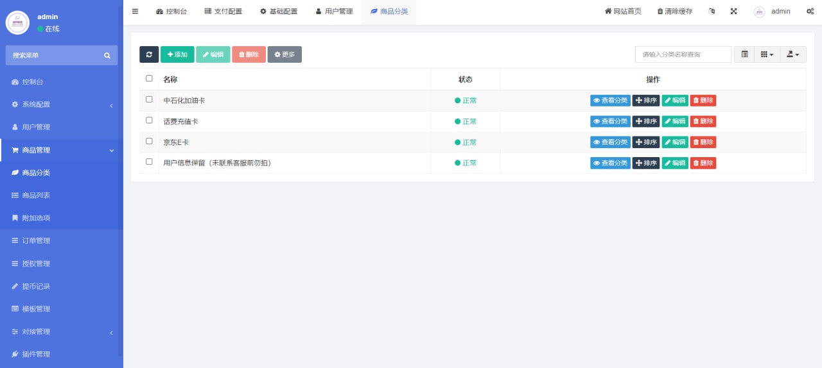Open 插件管理 in the sidebar
Viewport: 822px width, 368px height.
62,354
